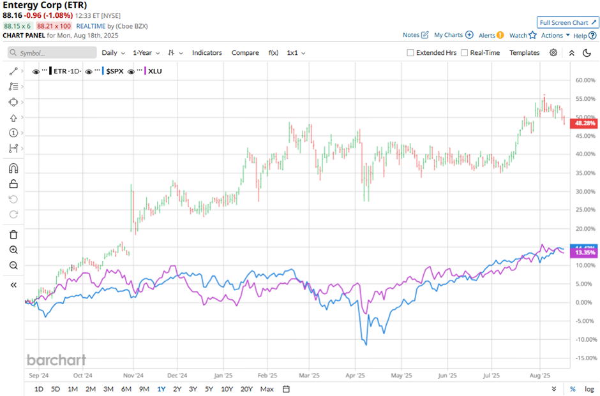Open Templates menu

click(x=524, y=53)
